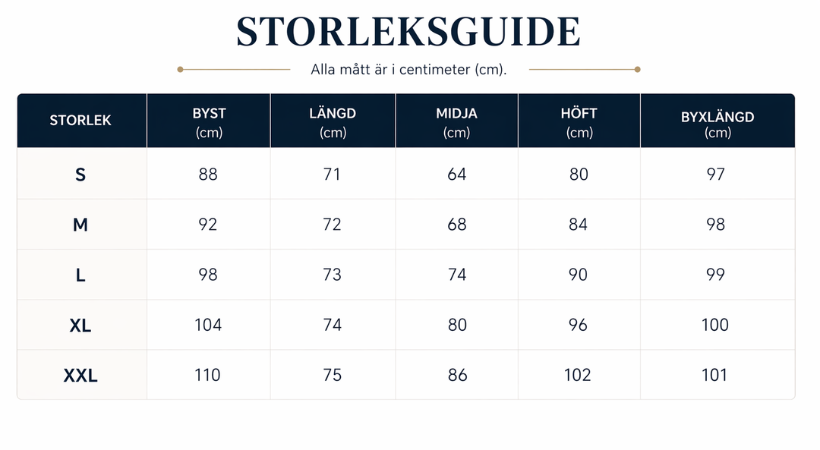Image resolution: width=820 pixels, height=450 pixels.
Task: Select length value 75 for size XXL
Action: [x=332, y=376]
